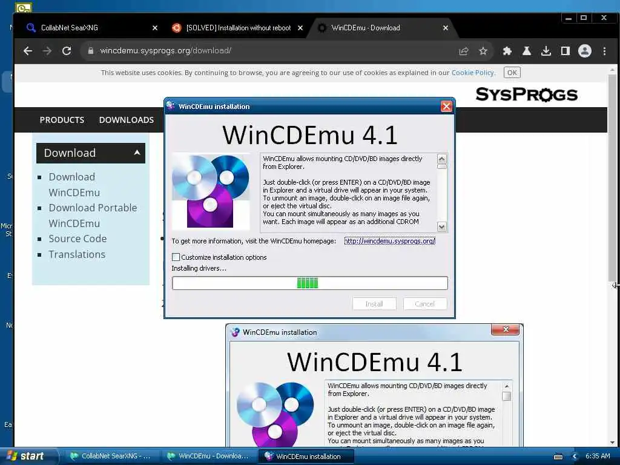Viewport: 620px width, 465px height.
Task: Click the address bar URL
Action: pos(166,51)
